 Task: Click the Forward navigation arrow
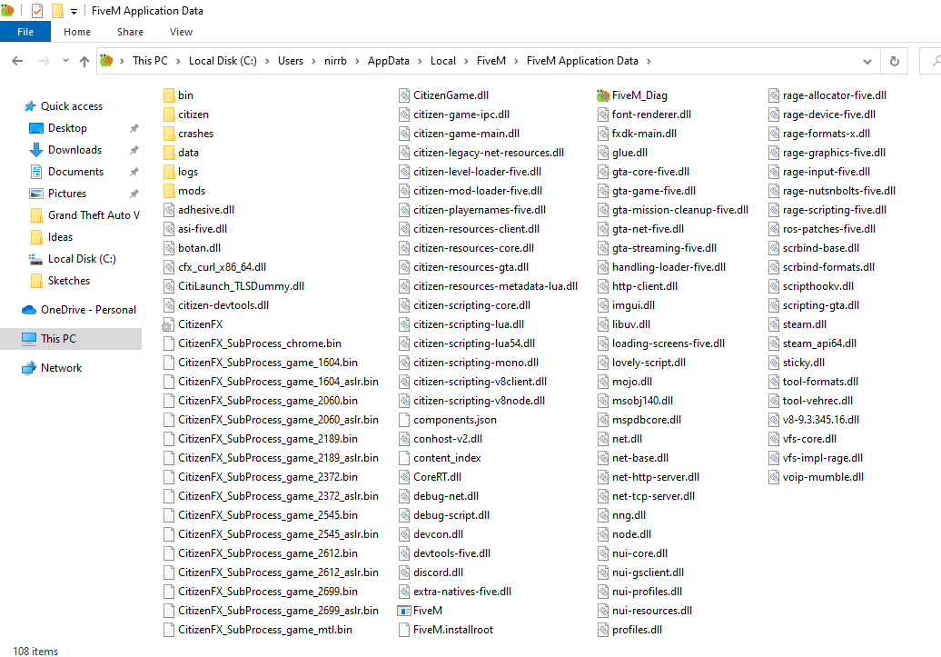(44, 61)
